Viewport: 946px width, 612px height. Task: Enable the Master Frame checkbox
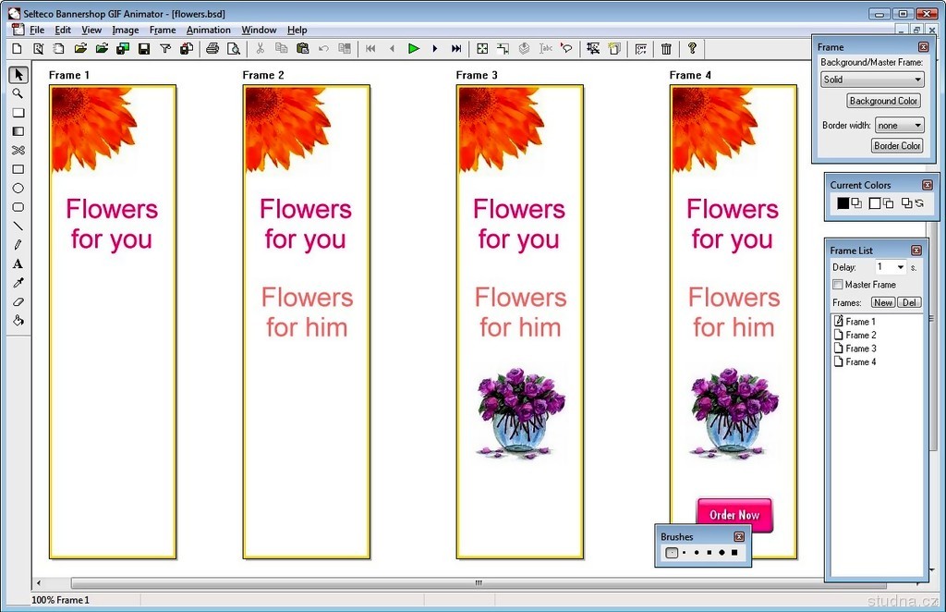tap(838, 285)
